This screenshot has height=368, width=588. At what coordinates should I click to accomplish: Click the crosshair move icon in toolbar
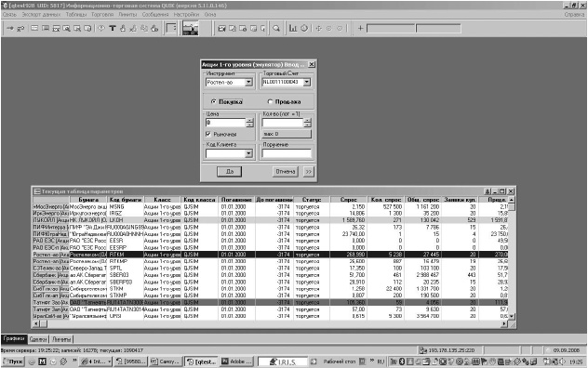pos(319,29)
